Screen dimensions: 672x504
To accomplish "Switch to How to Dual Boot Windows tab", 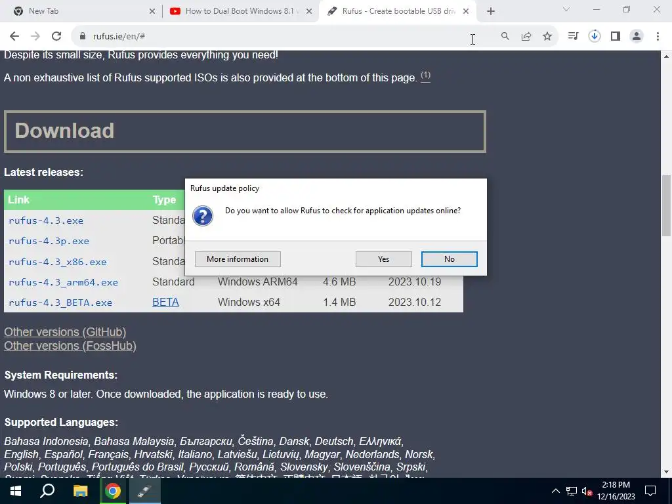I will point(240,12).
